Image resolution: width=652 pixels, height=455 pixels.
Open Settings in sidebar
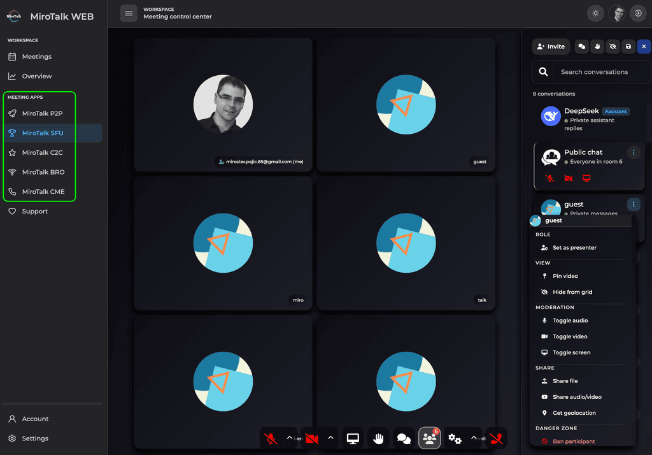[52, 438]
